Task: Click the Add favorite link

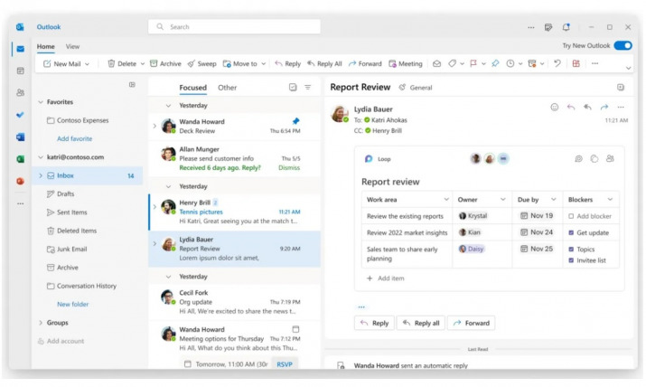Action: [x=75, y=139]
